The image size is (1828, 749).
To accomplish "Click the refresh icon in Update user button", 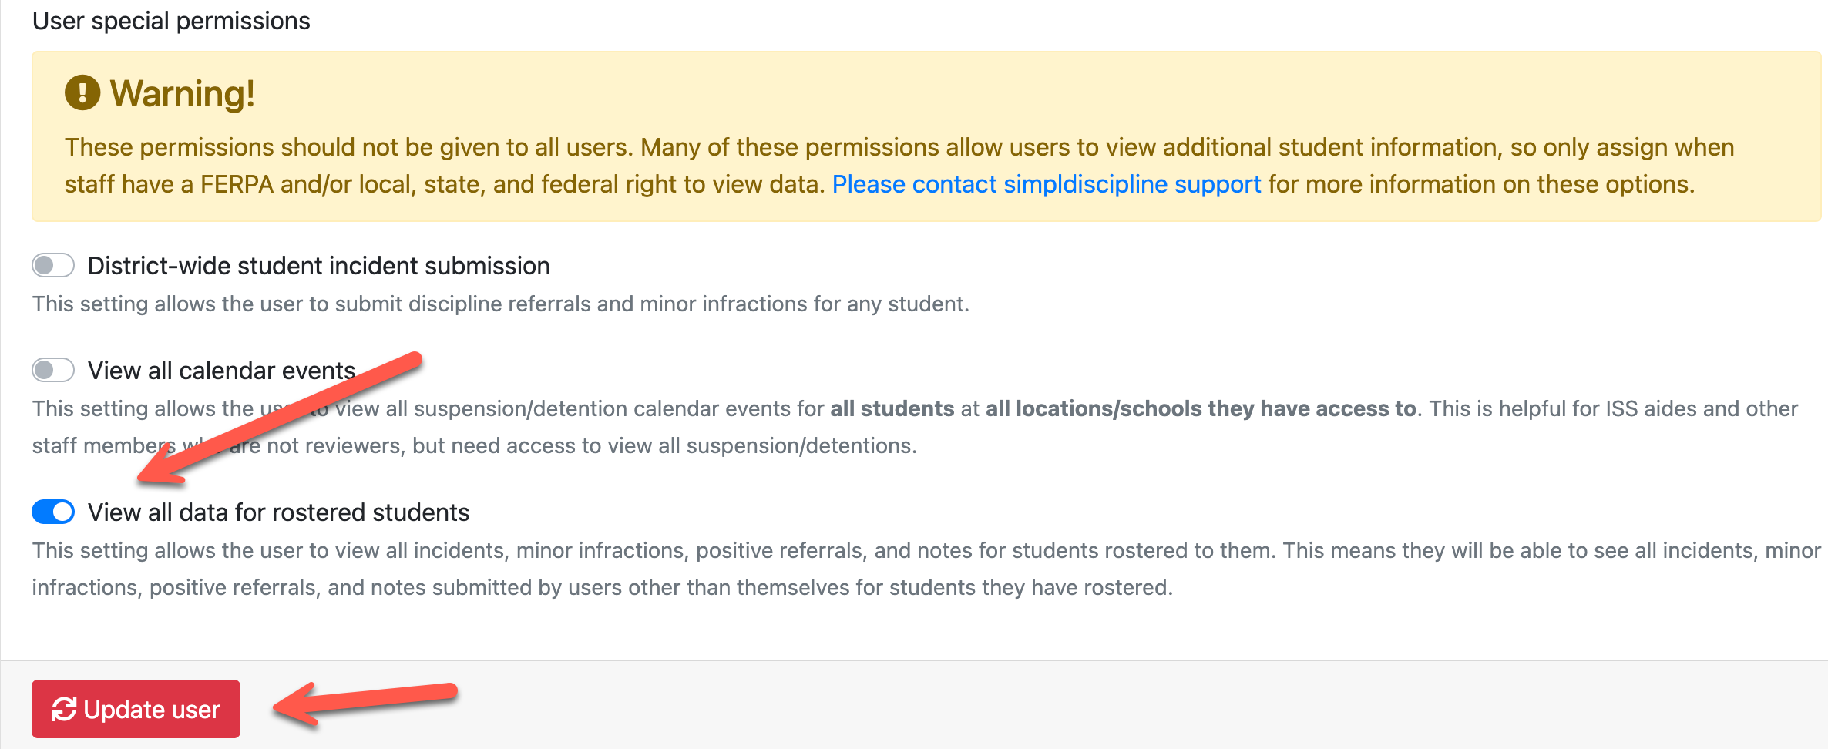I will [63, 709].
